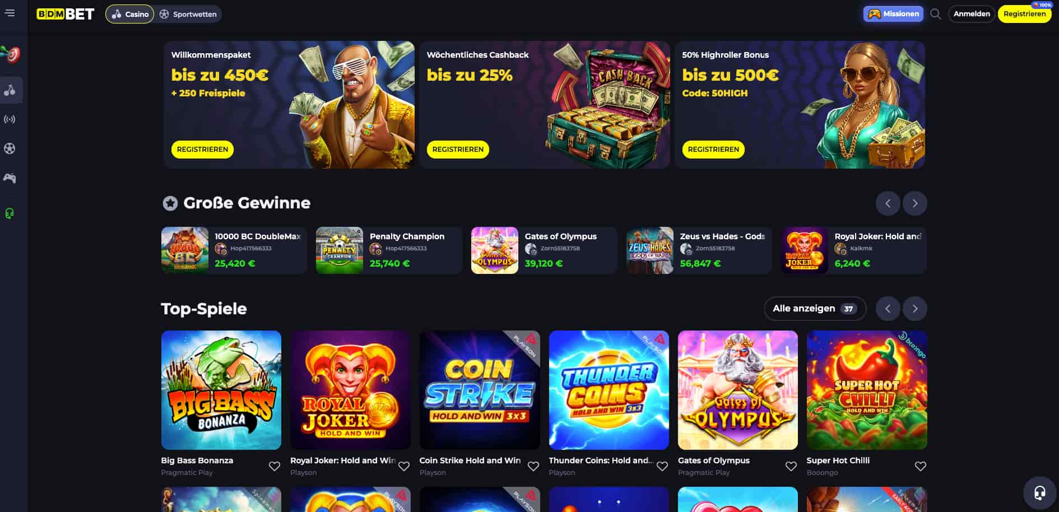Open the gamepad sidebar icon
The image size is (1059, 512).
coord(10,178)
